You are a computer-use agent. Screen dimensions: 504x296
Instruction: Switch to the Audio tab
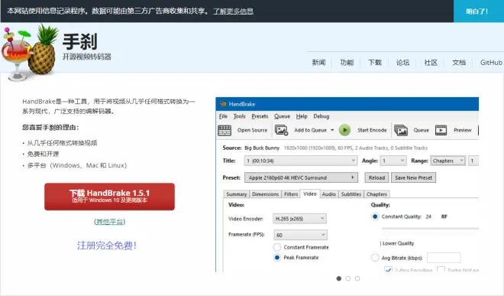(329, 194)
